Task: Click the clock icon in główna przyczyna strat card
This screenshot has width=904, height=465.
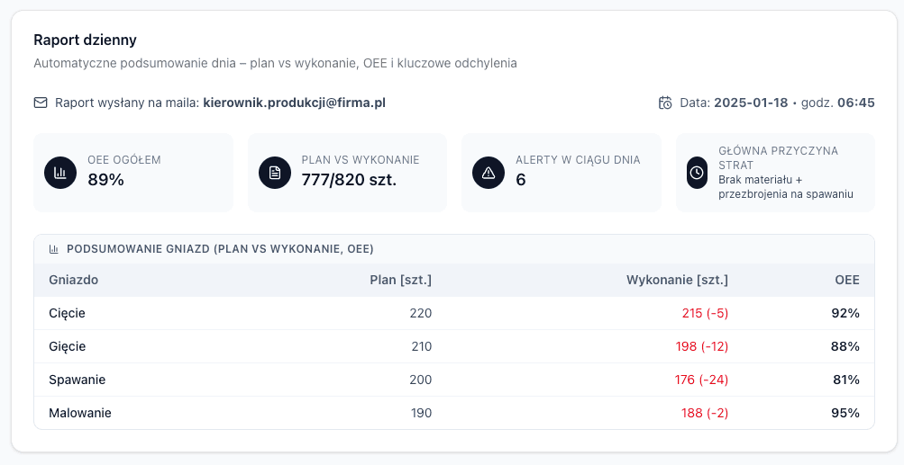Action: 697,173
